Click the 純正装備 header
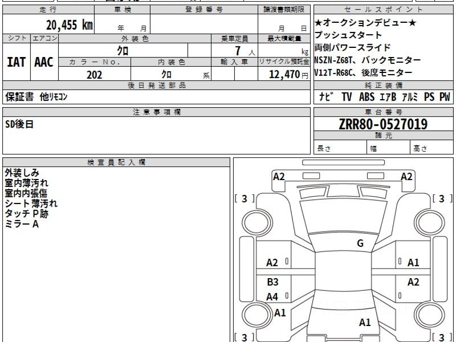The height and width of the screenshot is (342, 456). click(384, 85)
